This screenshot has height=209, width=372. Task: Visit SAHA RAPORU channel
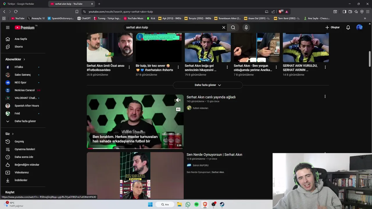(201, 165)
